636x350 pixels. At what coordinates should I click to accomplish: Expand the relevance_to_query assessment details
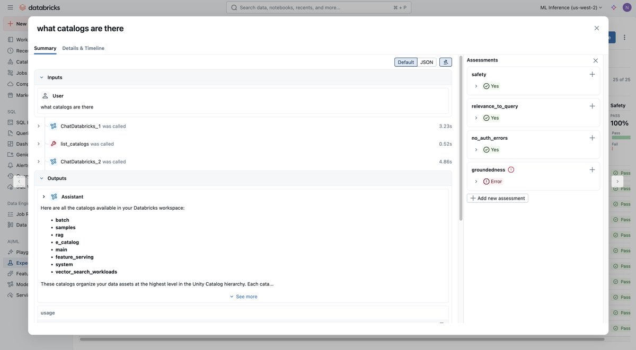(476, 118)
